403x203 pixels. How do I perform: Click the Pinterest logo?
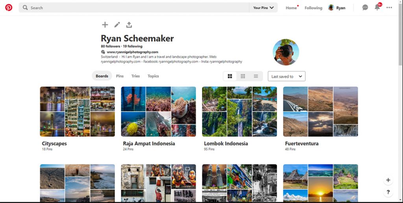9,8
